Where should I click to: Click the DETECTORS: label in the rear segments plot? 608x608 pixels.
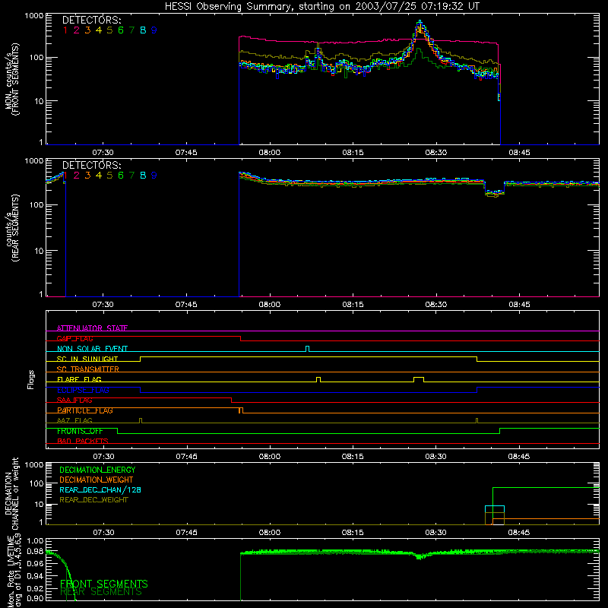[x=91, y=165]
